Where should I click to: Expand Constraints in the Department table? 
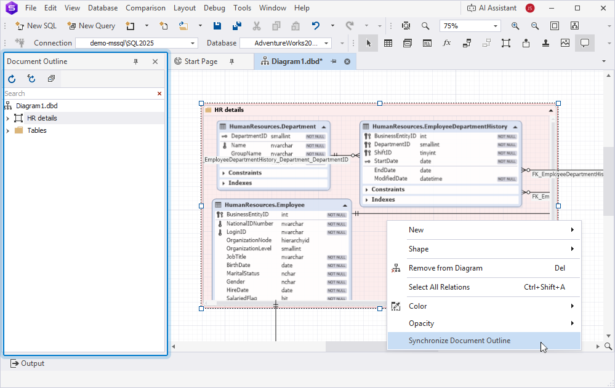click(x=223, y=173)
